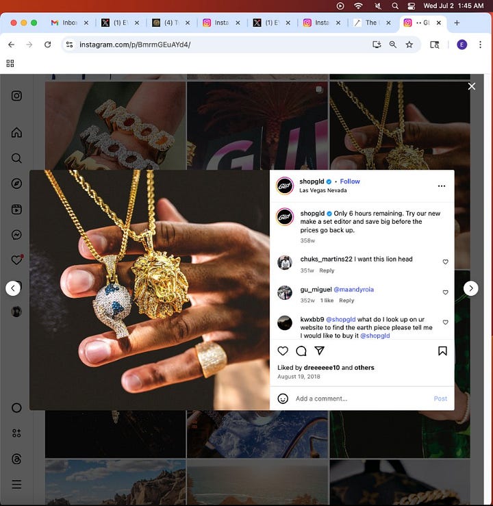Open Chrome zoom magnifier in address bar
493x506 pixels.
coord(392,45)
